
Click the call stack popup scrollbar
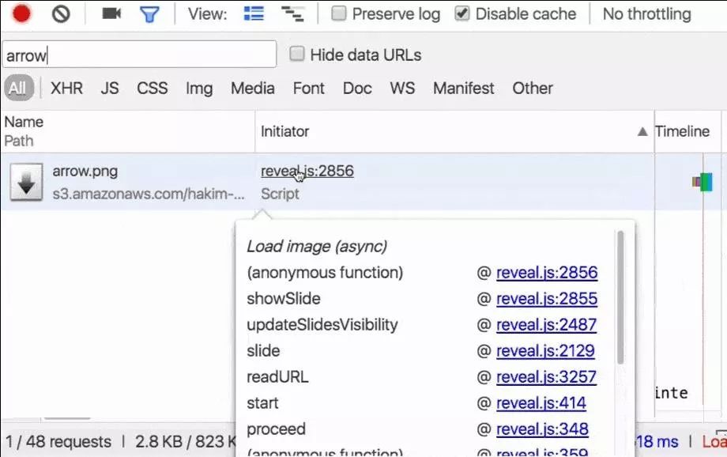620,297
